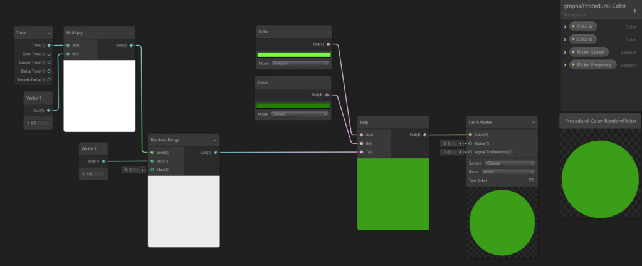Select the Color A property pill
642x266 pixels.
click(583, 26)
